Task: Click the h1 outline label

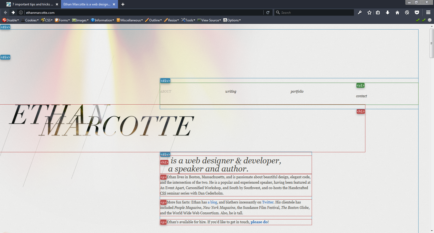Action: point(360,111)
